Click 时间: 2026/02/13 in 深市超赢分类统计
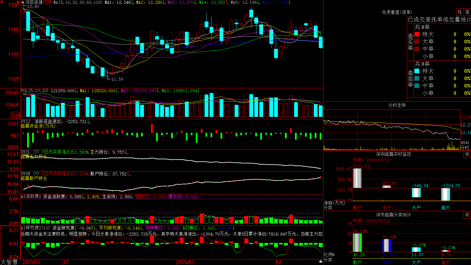471x265 pixels. click(x=372, y=221)
